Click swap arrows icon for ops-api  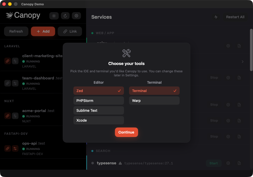[x=15, y=148]
